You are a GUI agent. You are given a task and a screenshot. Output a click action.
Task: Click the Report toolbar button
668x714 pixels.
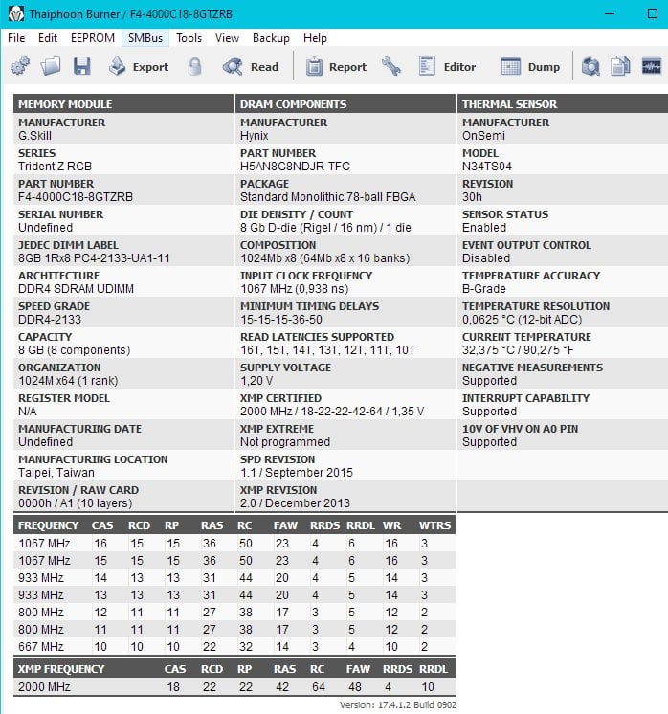(336, 66)
